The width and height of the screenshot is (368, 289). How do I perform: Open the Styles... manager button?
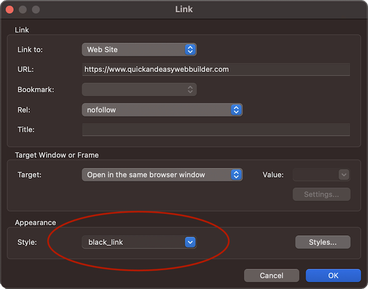[322, 242]
